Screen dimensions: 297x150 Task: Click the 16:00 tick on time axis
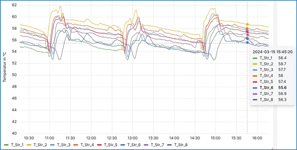(257, 138)
